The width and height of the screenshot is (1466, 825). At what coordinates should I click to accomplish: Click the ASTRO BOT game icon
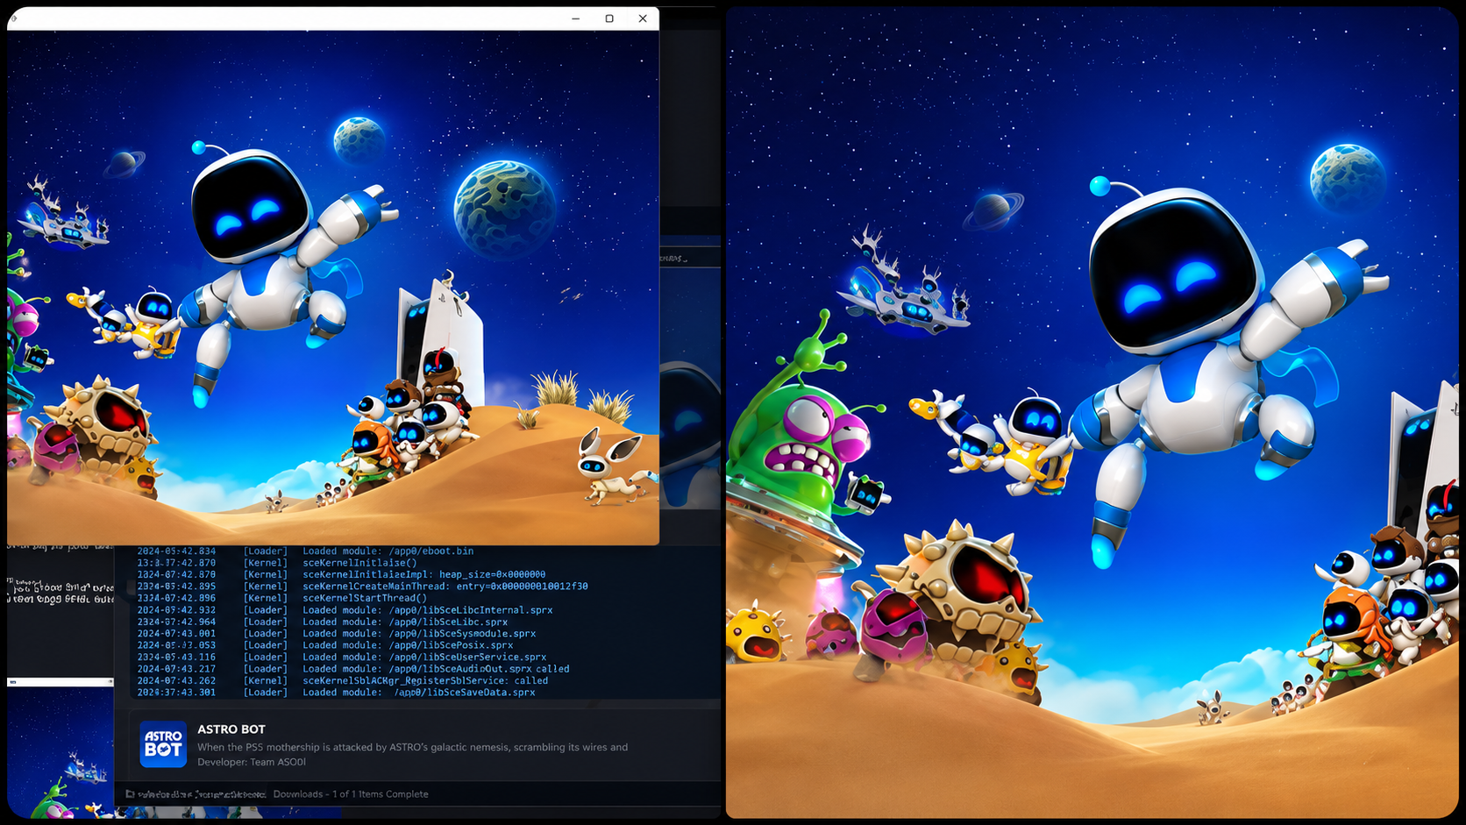(163, 744)
